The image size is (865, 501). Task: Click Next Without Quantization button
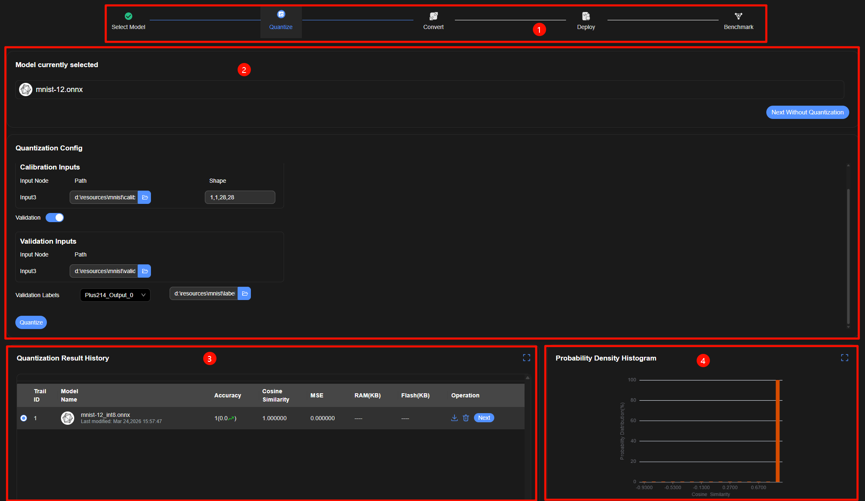(807, 112)
